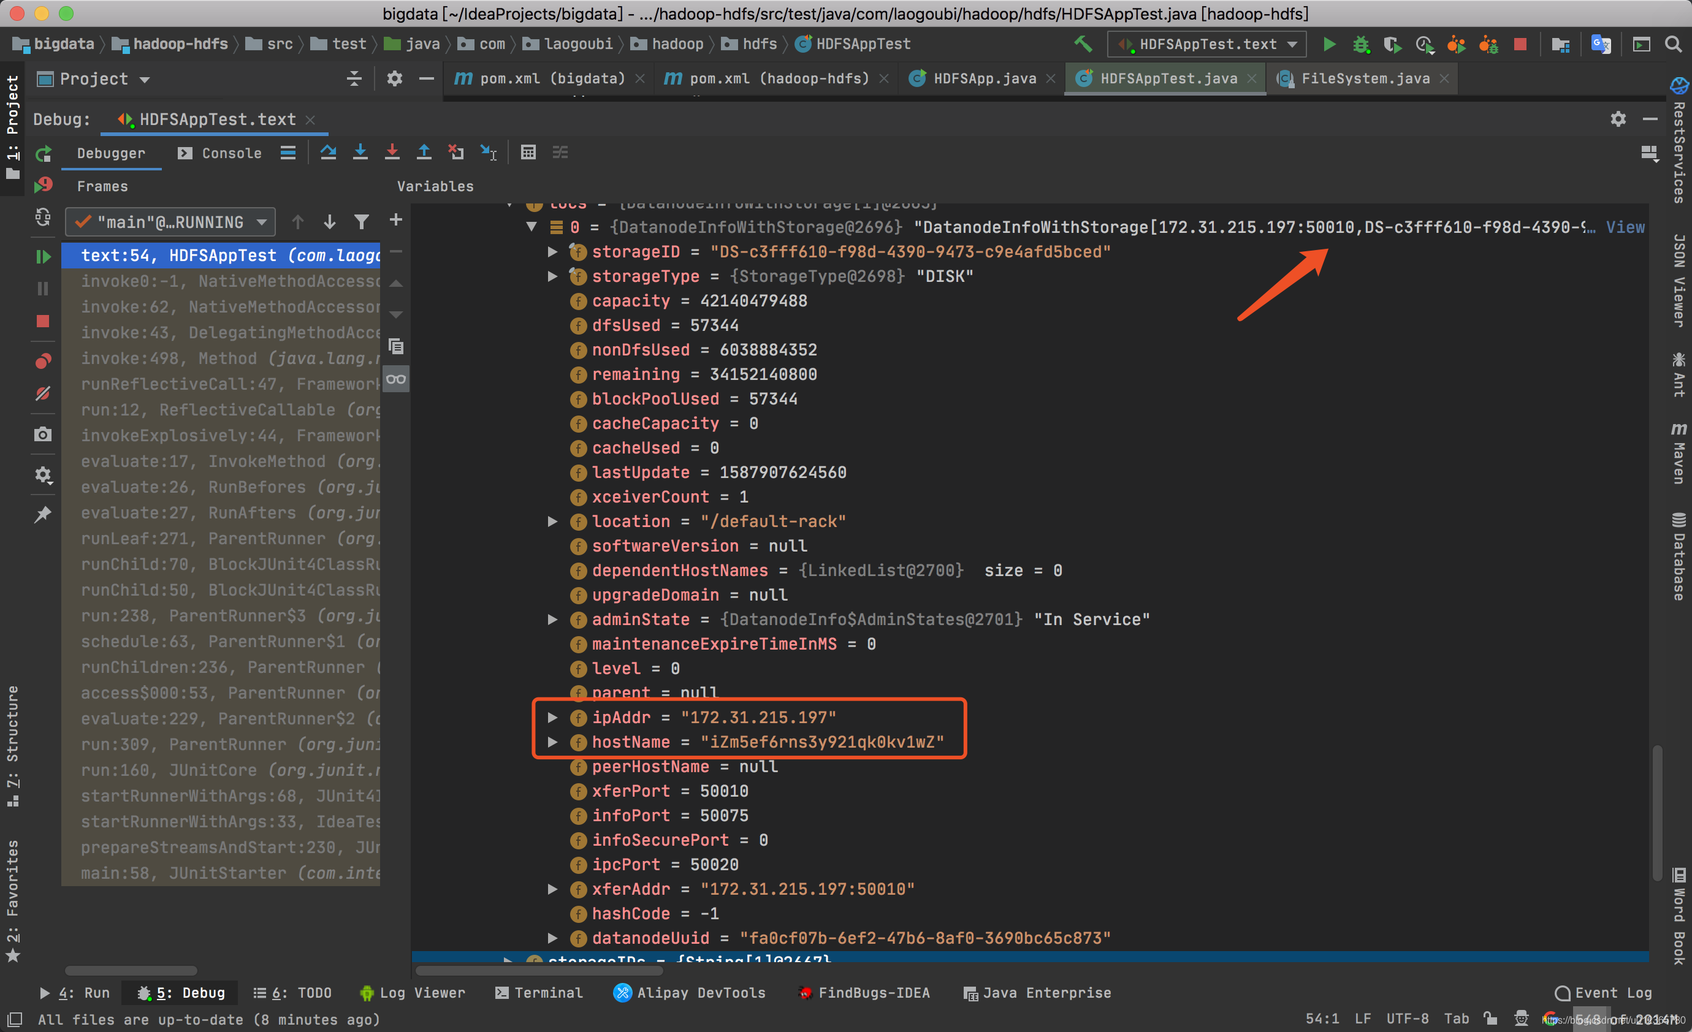Click Force Step Into red arrow icon

pos(392,153)
